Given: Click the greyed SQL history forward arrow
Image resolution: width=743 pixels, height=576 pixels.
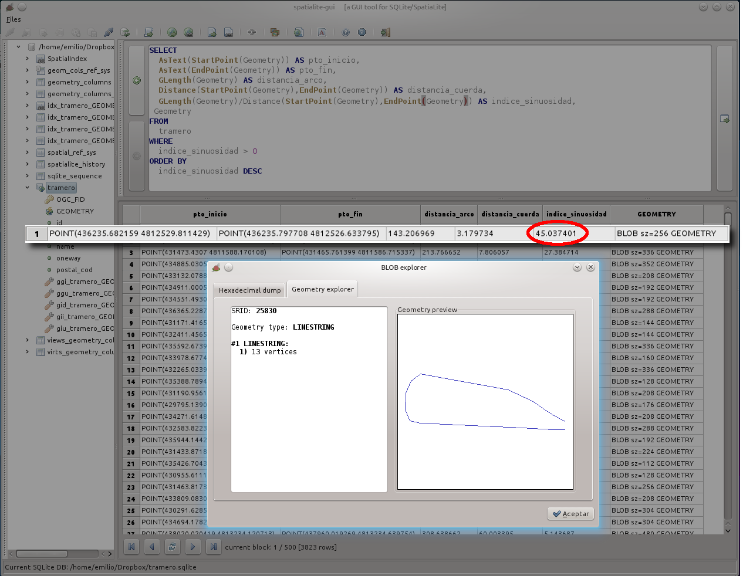Looking at the screenshot, I should pos(137,156).
